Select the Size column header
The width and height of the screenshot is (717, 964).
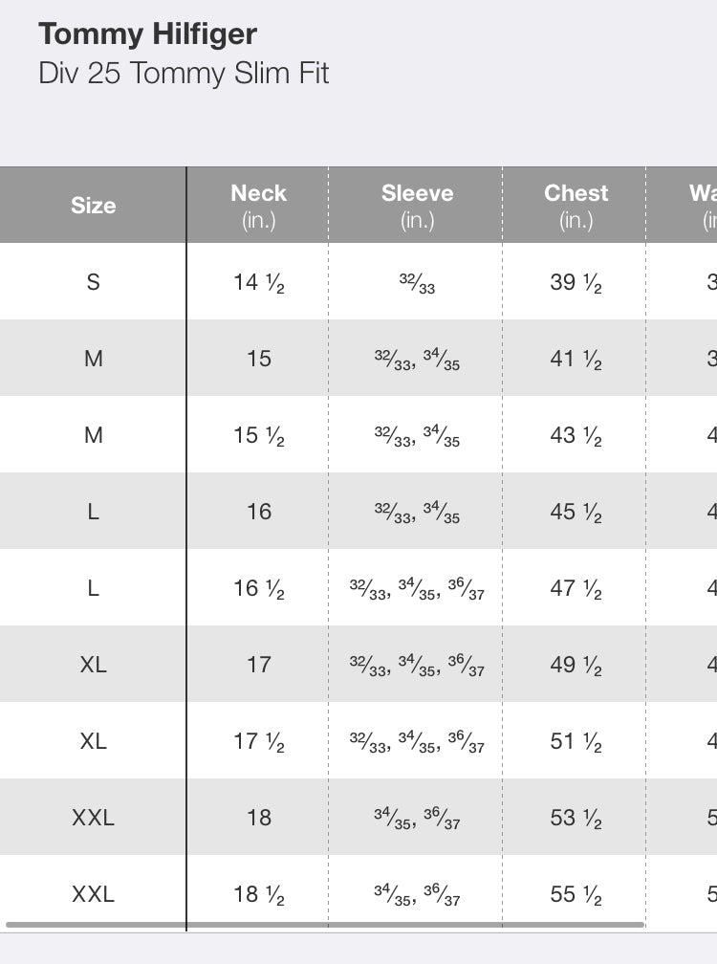pyautogui.click(x=93, y=206)
